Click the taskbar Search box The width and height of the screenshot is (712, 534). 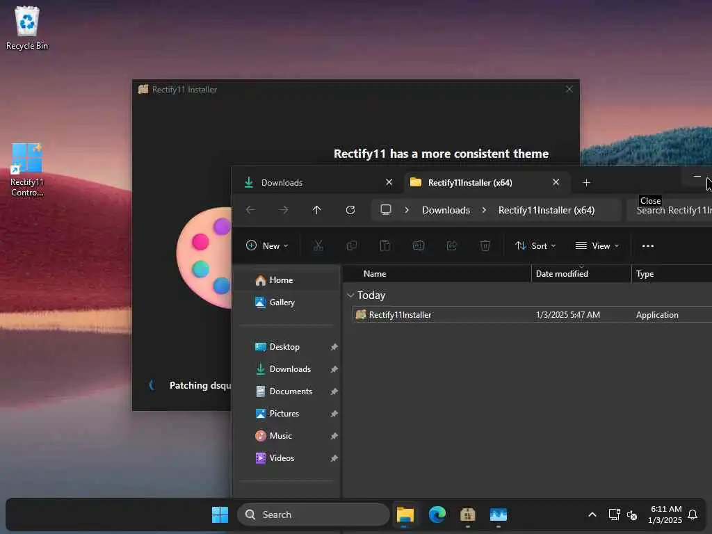(x=314, y=515)
